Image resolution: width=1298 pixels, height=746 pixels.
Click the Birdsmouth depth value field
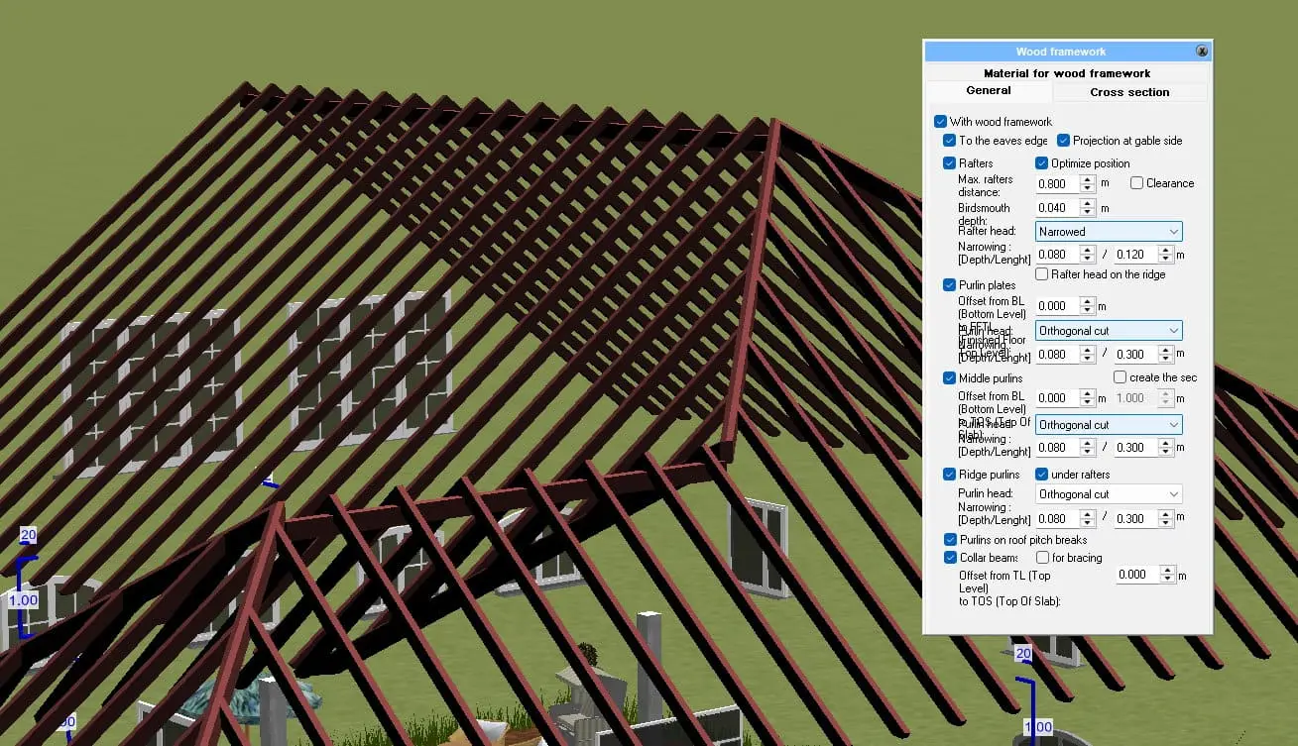(x=1057, y=208)
